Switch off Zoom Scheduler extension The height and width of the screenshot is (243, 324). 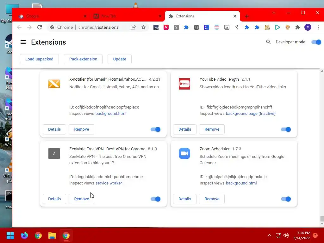coord(286,199)
